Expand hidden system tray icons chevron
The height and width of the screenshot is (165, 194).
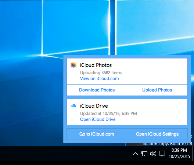(136, 154)
